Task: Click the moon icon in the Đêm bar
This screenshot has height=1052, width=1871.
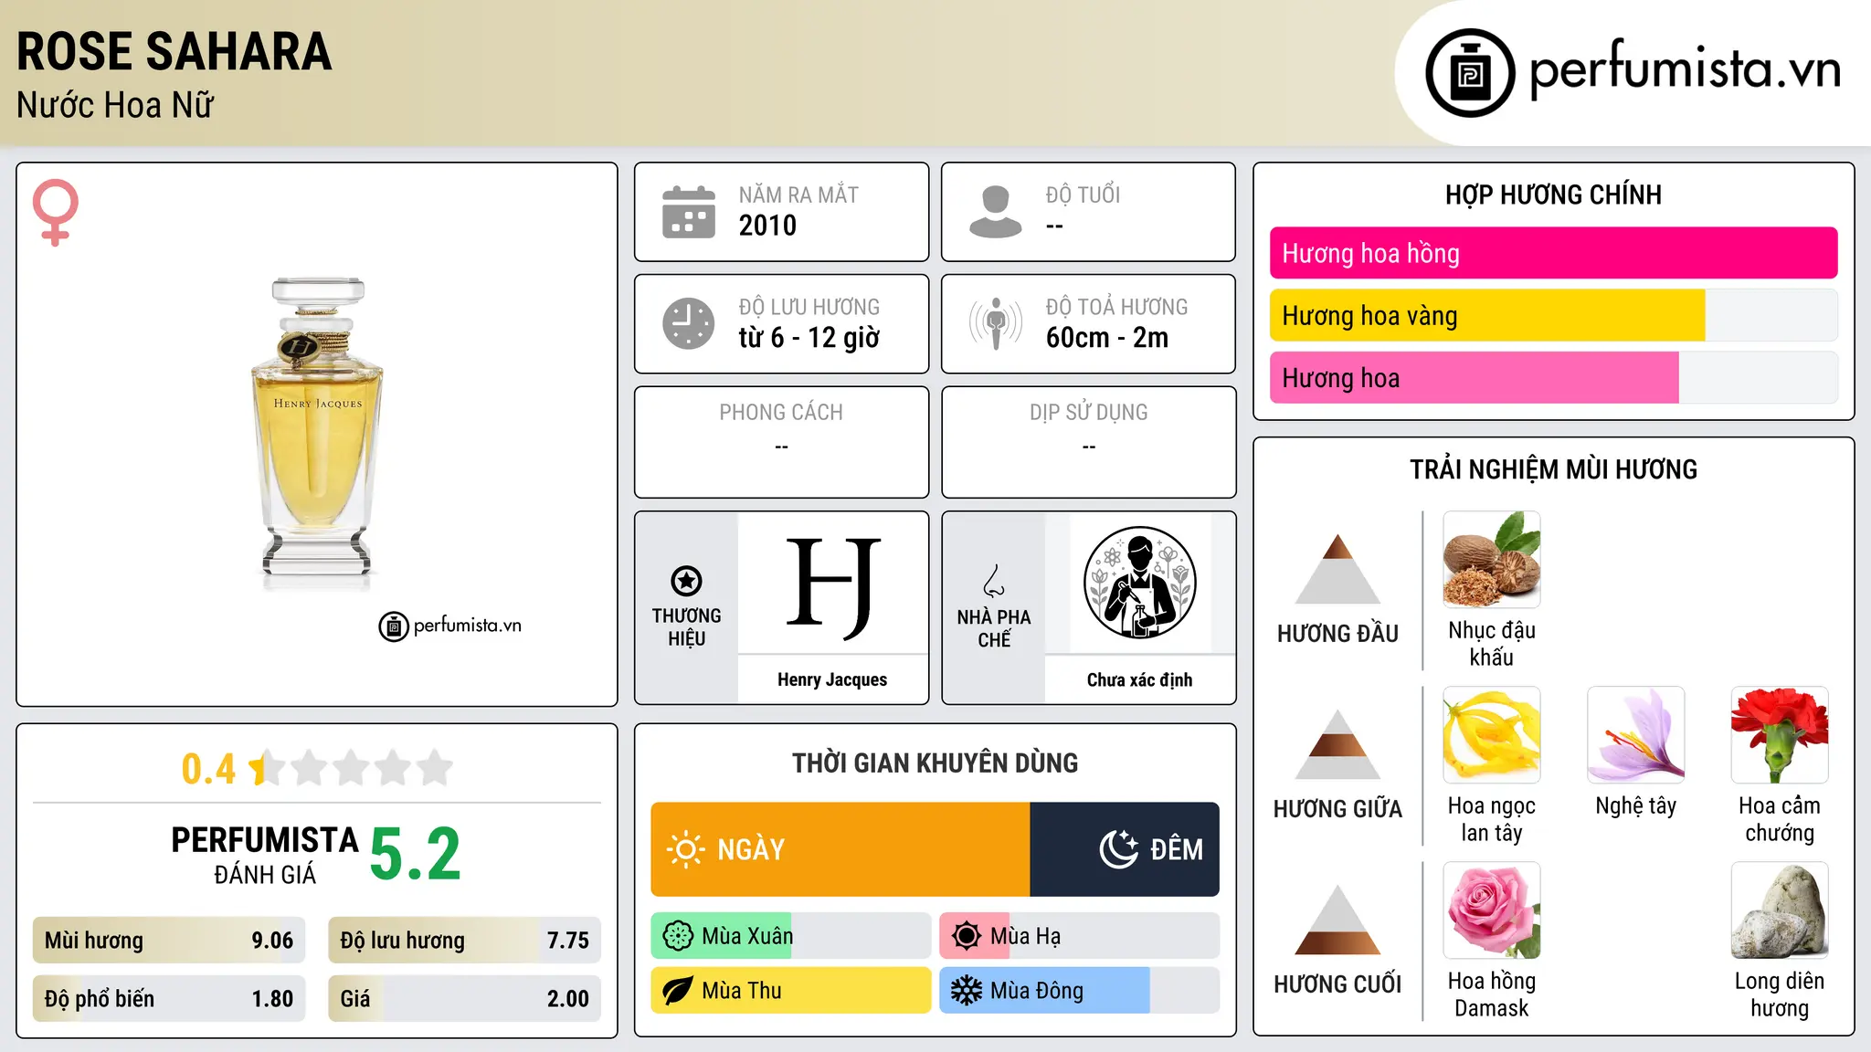Action: coord(1119,849)
